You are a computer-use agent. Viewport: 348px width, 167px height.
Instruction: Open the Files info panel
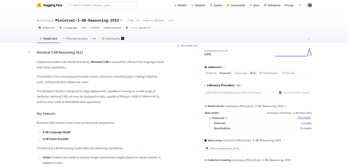(288, 73)
